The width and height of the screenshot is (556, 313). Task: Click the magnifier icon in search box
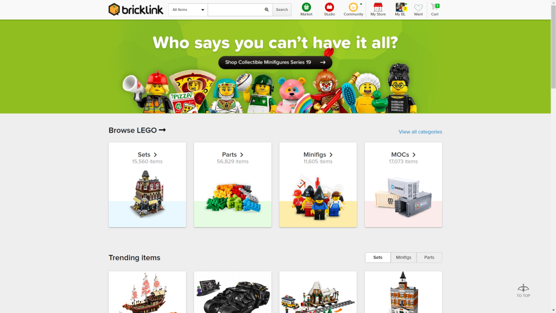coord(267,10)
